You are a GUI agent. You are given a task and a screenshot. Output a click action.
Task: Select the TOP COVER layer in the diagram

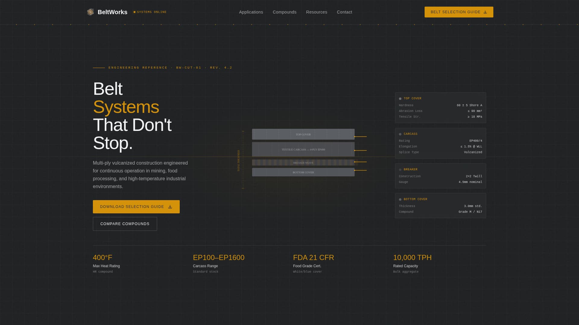303,134
